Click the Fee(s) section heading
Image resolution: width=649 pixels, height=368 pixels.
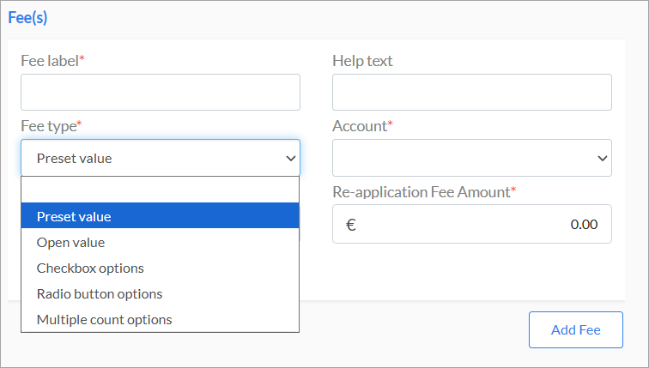pyautogui.click(x=27, y=17)
